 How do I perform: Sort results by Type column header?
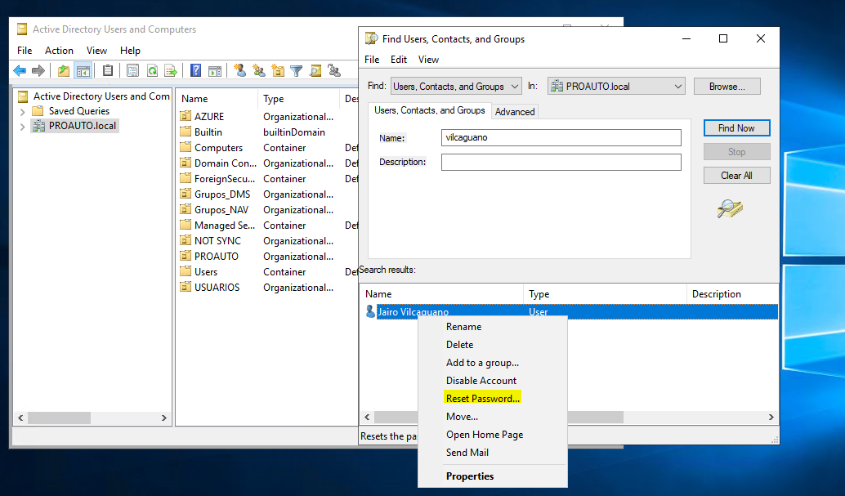(x=605, y=294)
